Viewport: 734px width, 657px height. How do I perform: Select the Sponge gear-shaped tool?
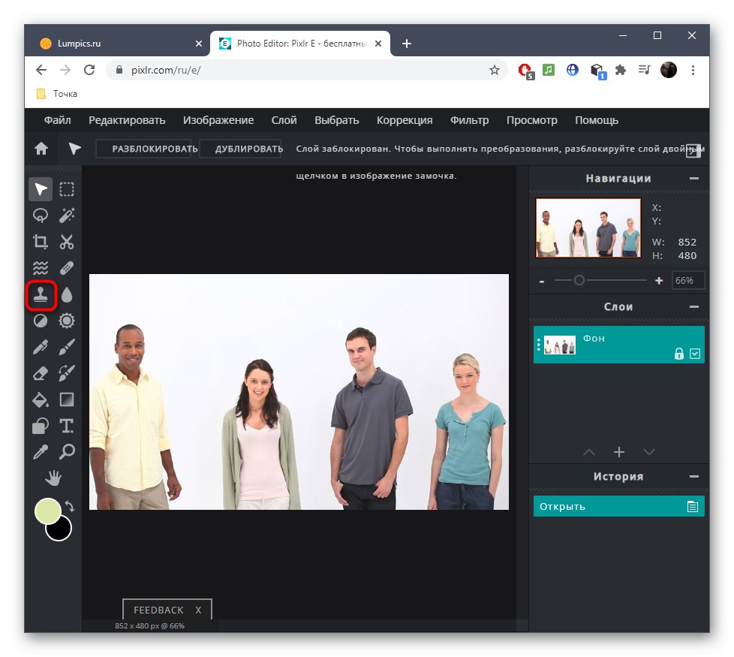(67, 321)
